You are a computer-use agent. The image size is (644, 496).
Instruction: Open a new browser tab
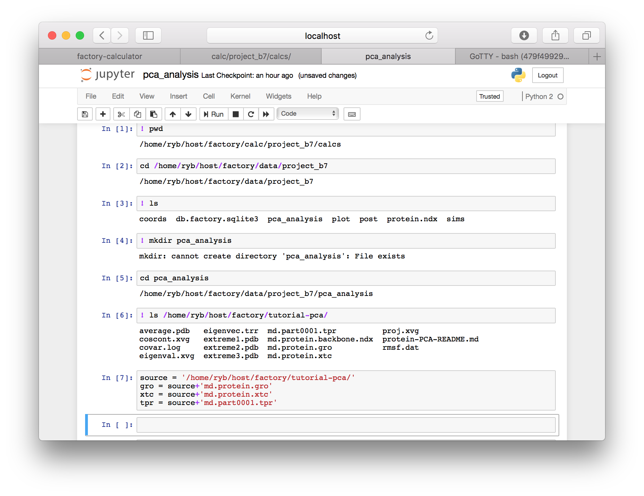[597, 56]
